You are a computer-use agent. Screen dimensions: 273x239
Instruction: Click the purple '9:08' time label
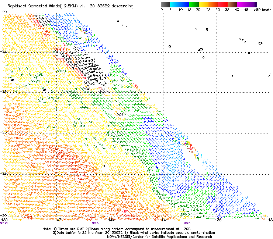click(4, 223)
